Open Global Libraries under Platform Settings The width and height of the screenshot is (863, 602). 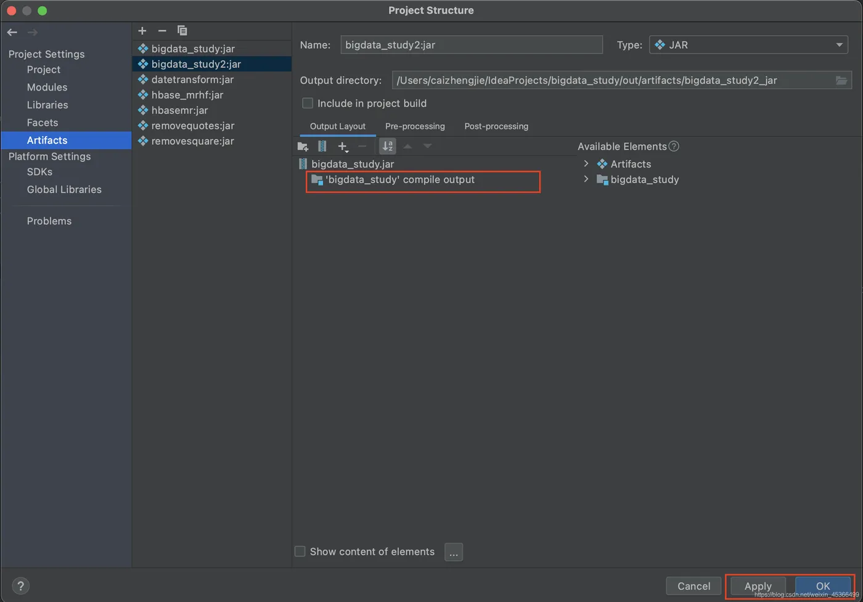64,189
